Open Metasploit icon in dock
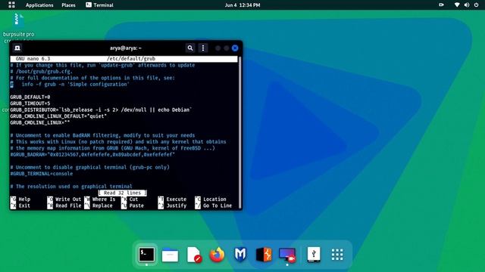Screen dimensions: 485x272 [x=240, y=255]
